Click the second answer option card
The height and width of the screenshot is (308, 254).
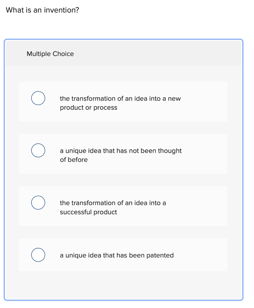123,154
